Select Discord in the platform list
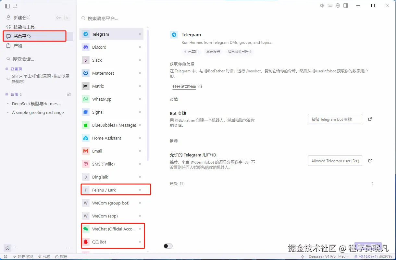396x260 pixels. (x=111, y=47)
